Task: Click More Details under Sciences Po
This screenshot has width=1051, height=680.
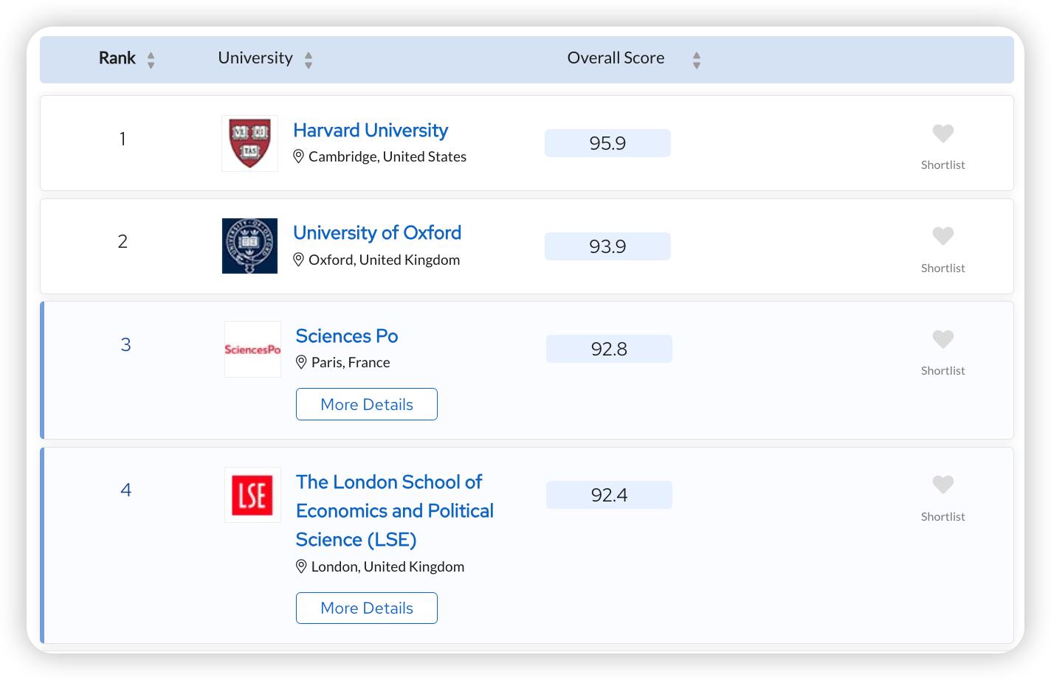Action: 367,404
